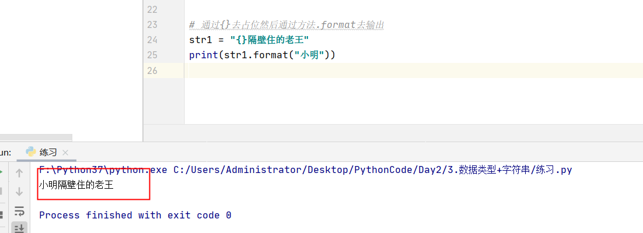Click the Python icon on the 练习 tab
Image resolution: width=643 pixels, height=233 pixels.
31,152
